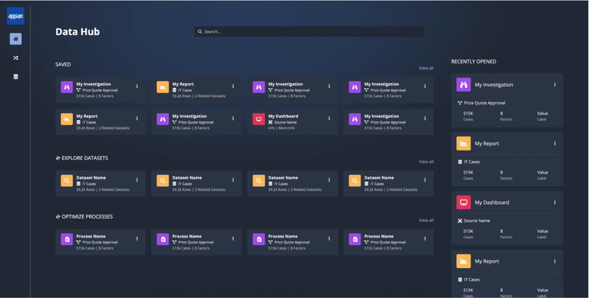Image resolution: width=590 pixels, height=298 pixels.
Task: Open the My Dashboard title in the Saved section
Action: click(x=283, y=116)
